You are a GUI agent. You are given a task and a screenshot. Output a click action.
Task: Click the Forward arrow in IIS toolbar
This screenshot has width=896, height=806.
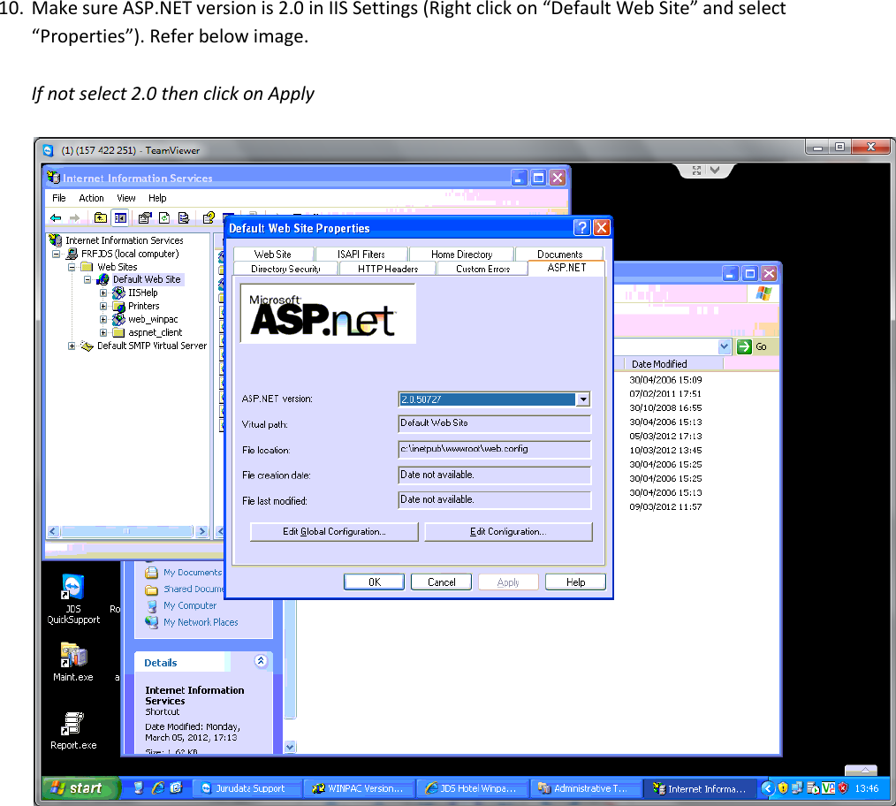74,217
